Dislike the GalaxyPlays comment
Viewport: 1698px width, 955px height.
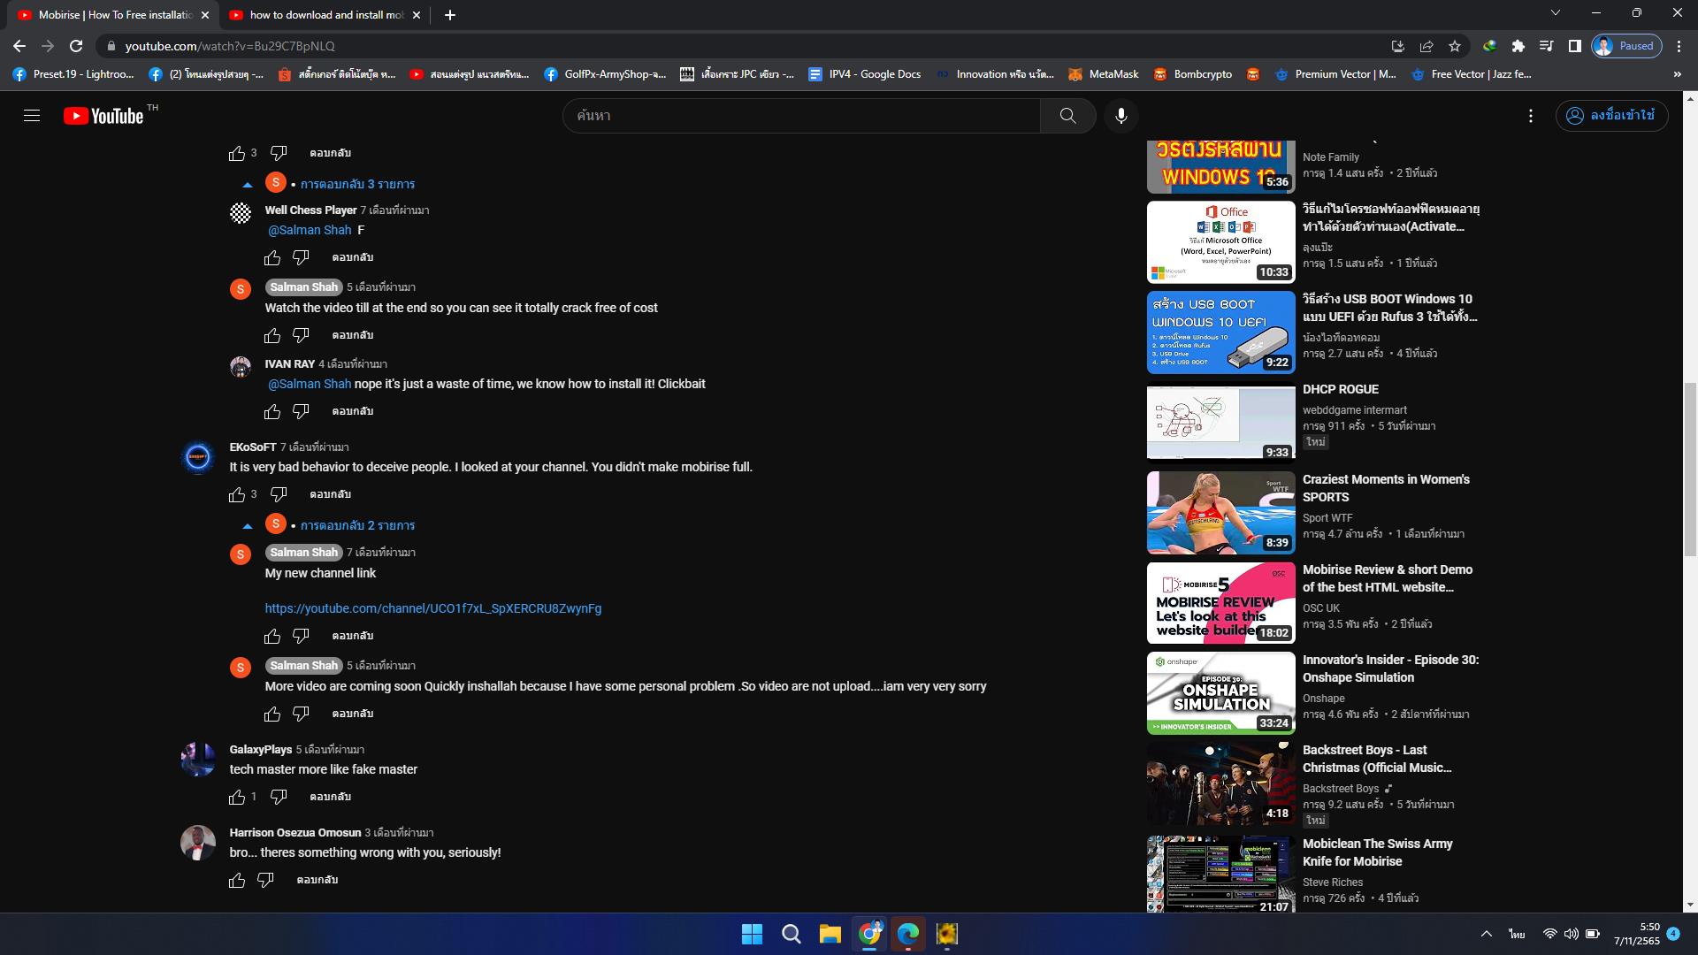click(279, 797)
